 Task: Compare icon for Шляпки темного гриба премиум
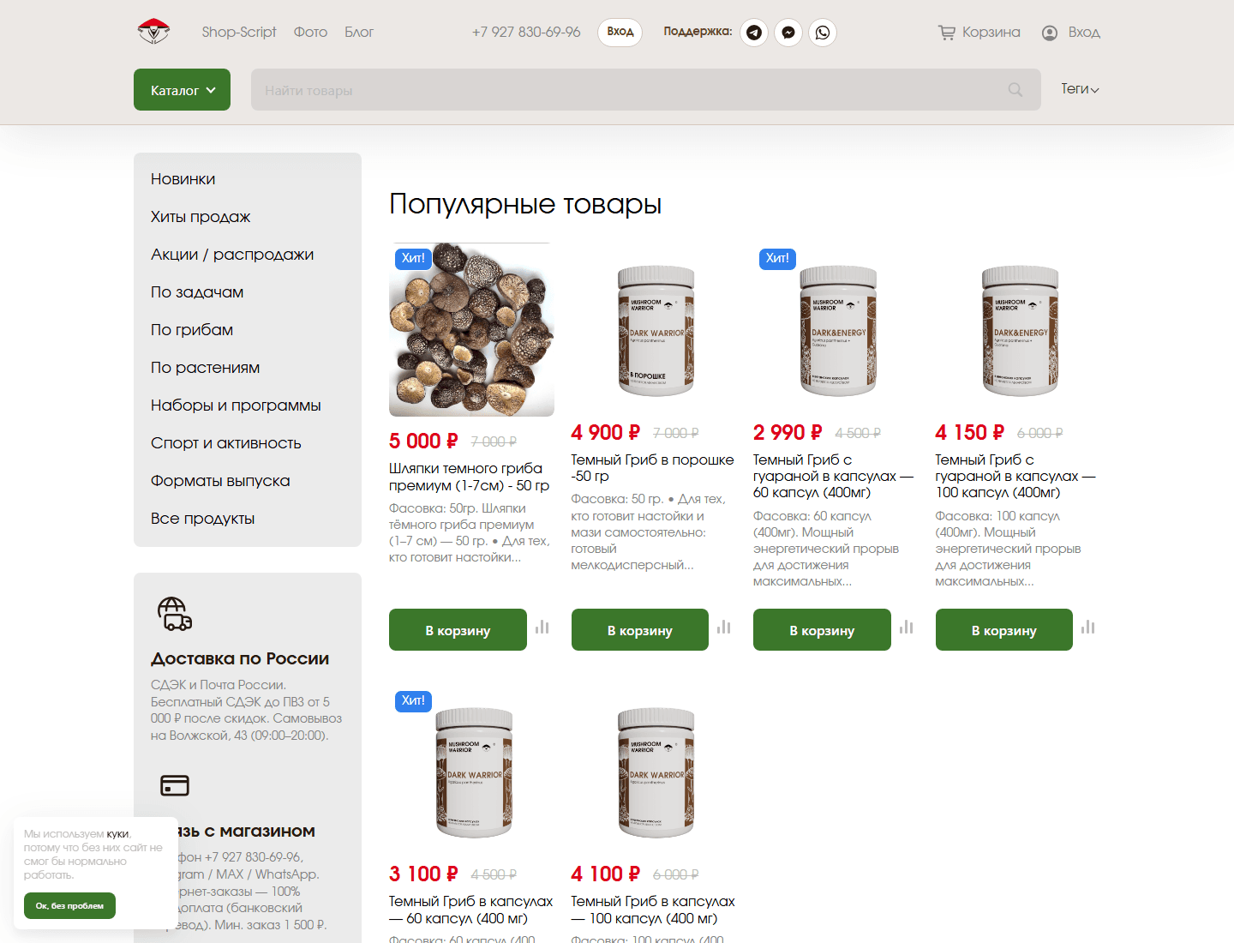(x=542, y=628)
